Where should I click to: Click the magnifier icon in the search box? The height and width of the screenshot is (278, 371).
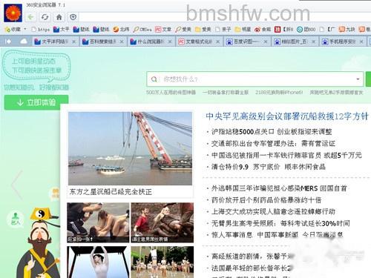click(154, 79)
